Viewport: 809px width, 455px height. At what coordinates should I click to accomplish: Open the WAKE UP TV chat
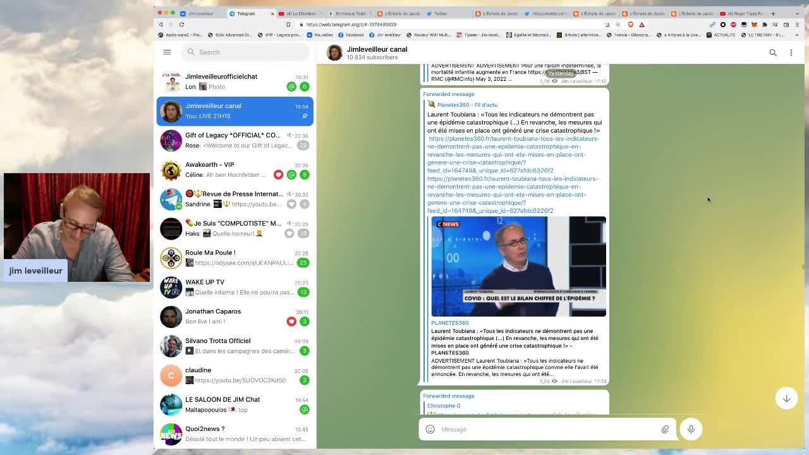click(234, 287)
